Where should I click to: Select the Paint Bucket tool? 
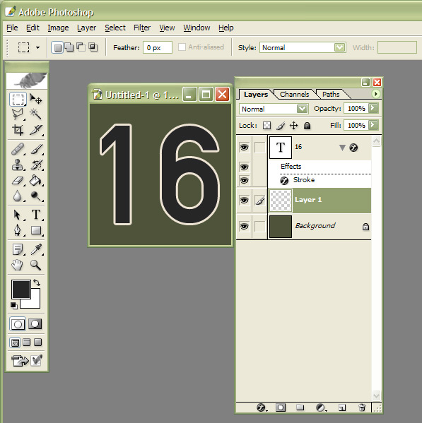click(35, 181)
